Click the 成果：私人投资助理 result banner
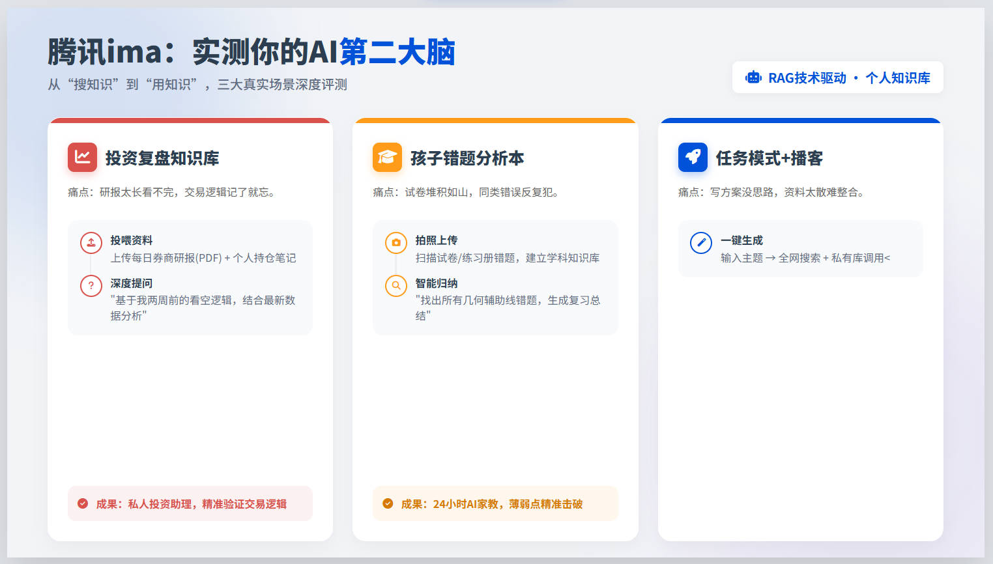 (x=190, y=503)
